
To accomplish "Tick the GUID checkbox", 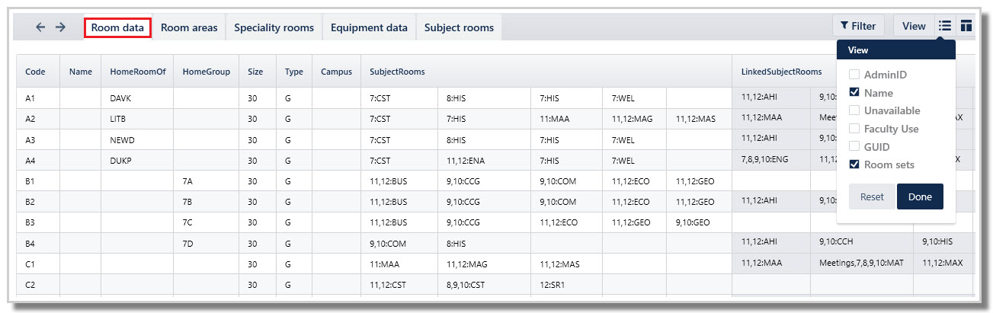I will 855,147.
